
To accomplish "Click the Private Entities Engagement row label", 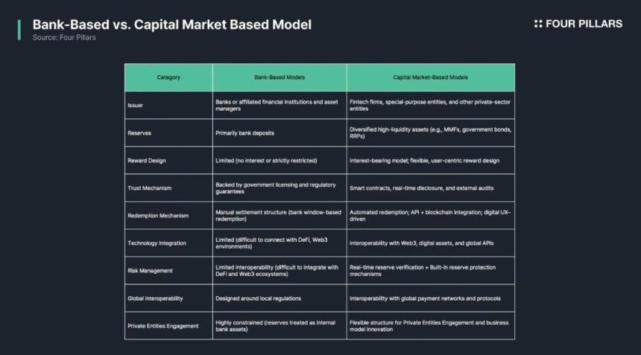I will point(163,326).
